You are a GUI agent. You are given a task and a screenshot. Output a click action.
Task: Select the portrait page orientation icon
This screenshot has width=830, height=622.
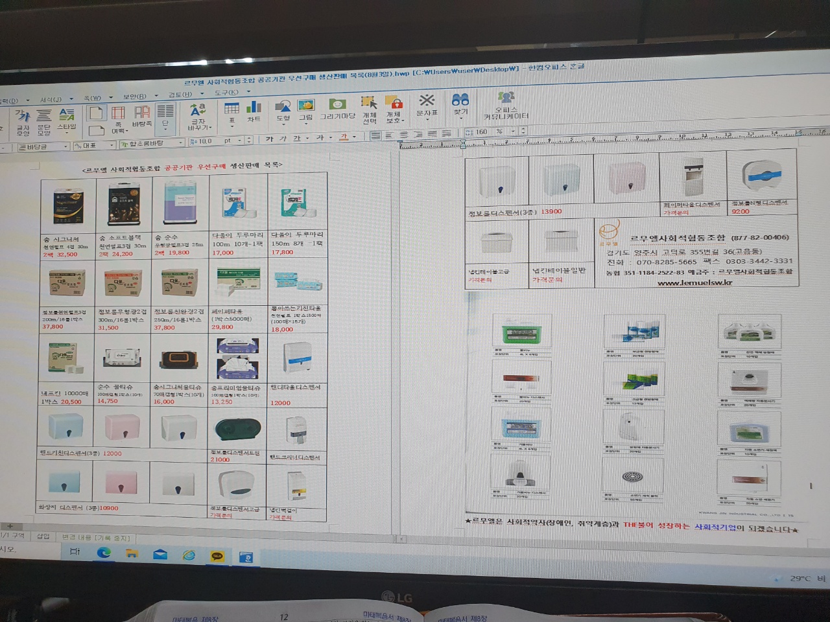[96, 113]
